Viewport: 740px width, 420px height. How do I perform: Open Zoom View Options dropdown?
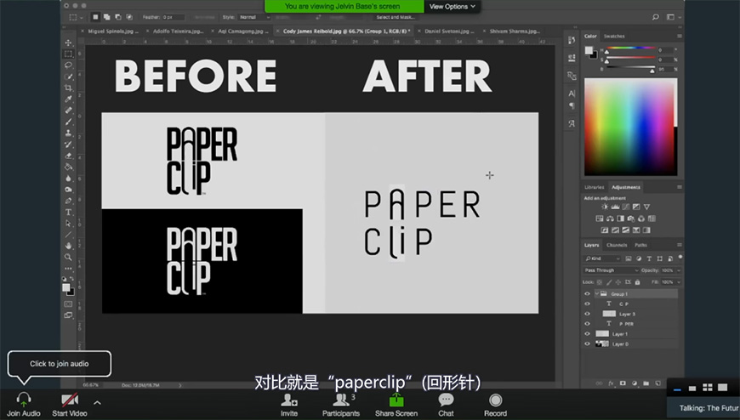pyautogui.click(x=453, y=7)
